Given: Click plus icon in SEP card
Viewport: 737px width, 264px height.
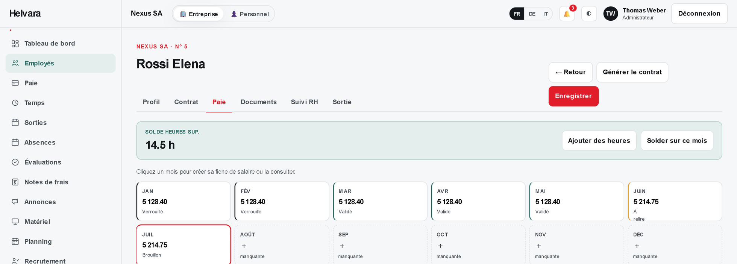Looking at the screenshot, I should [342, 246].
